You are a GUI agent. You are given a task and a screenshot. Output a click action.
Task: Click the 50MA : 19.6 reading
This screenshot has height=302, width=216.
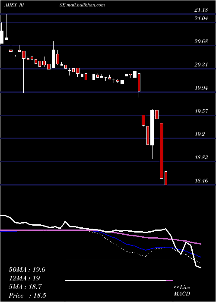coord(27,270)
